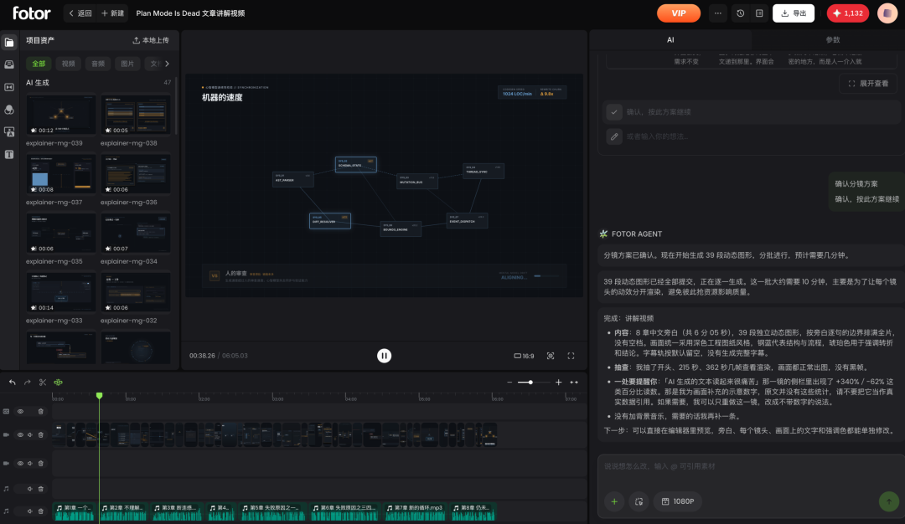Screen dimensions: 905x524
Task: Select the 视频 asset filter
Action: pyautogui.click(x=68, y=64)
